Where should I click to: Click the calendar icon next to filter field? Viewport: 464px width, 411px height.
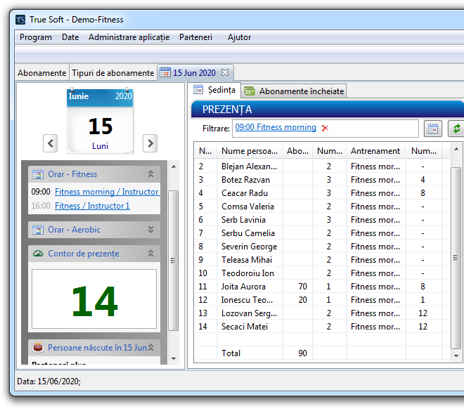(x=433, y=129)
